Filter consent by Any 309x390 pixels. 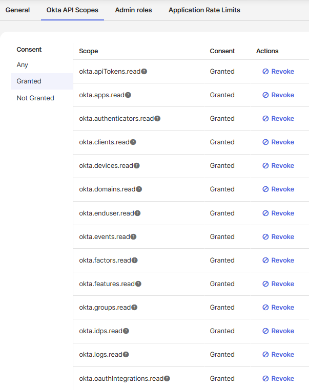pyautogui.click(x=23, y=65)
